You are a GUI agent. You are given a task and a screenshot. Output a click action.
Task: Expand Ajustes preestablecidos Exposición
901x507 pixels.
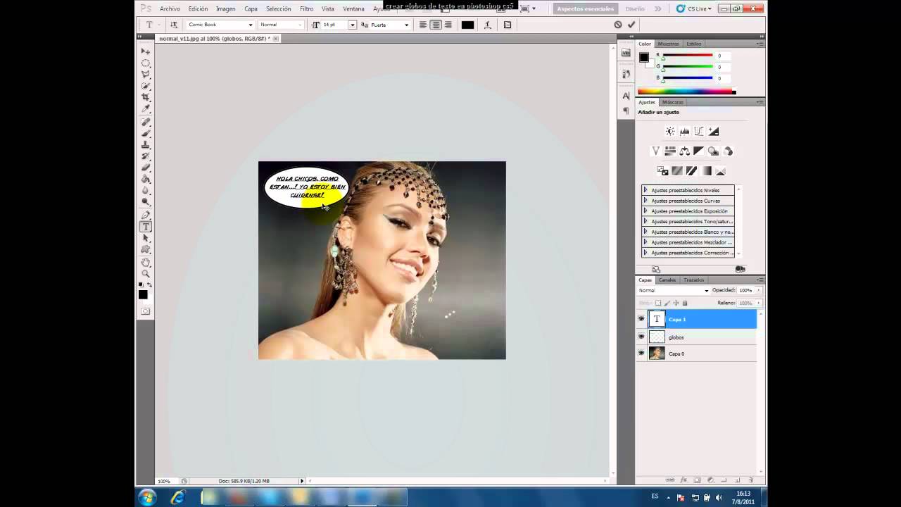click(x=645, y=211)
